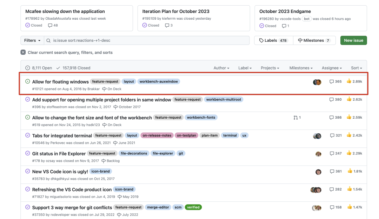This screenshot has height=219, width=379.
Task: Click comment bubble icon on Mcafee pinned issue
Action: click(x=50, y=25)
